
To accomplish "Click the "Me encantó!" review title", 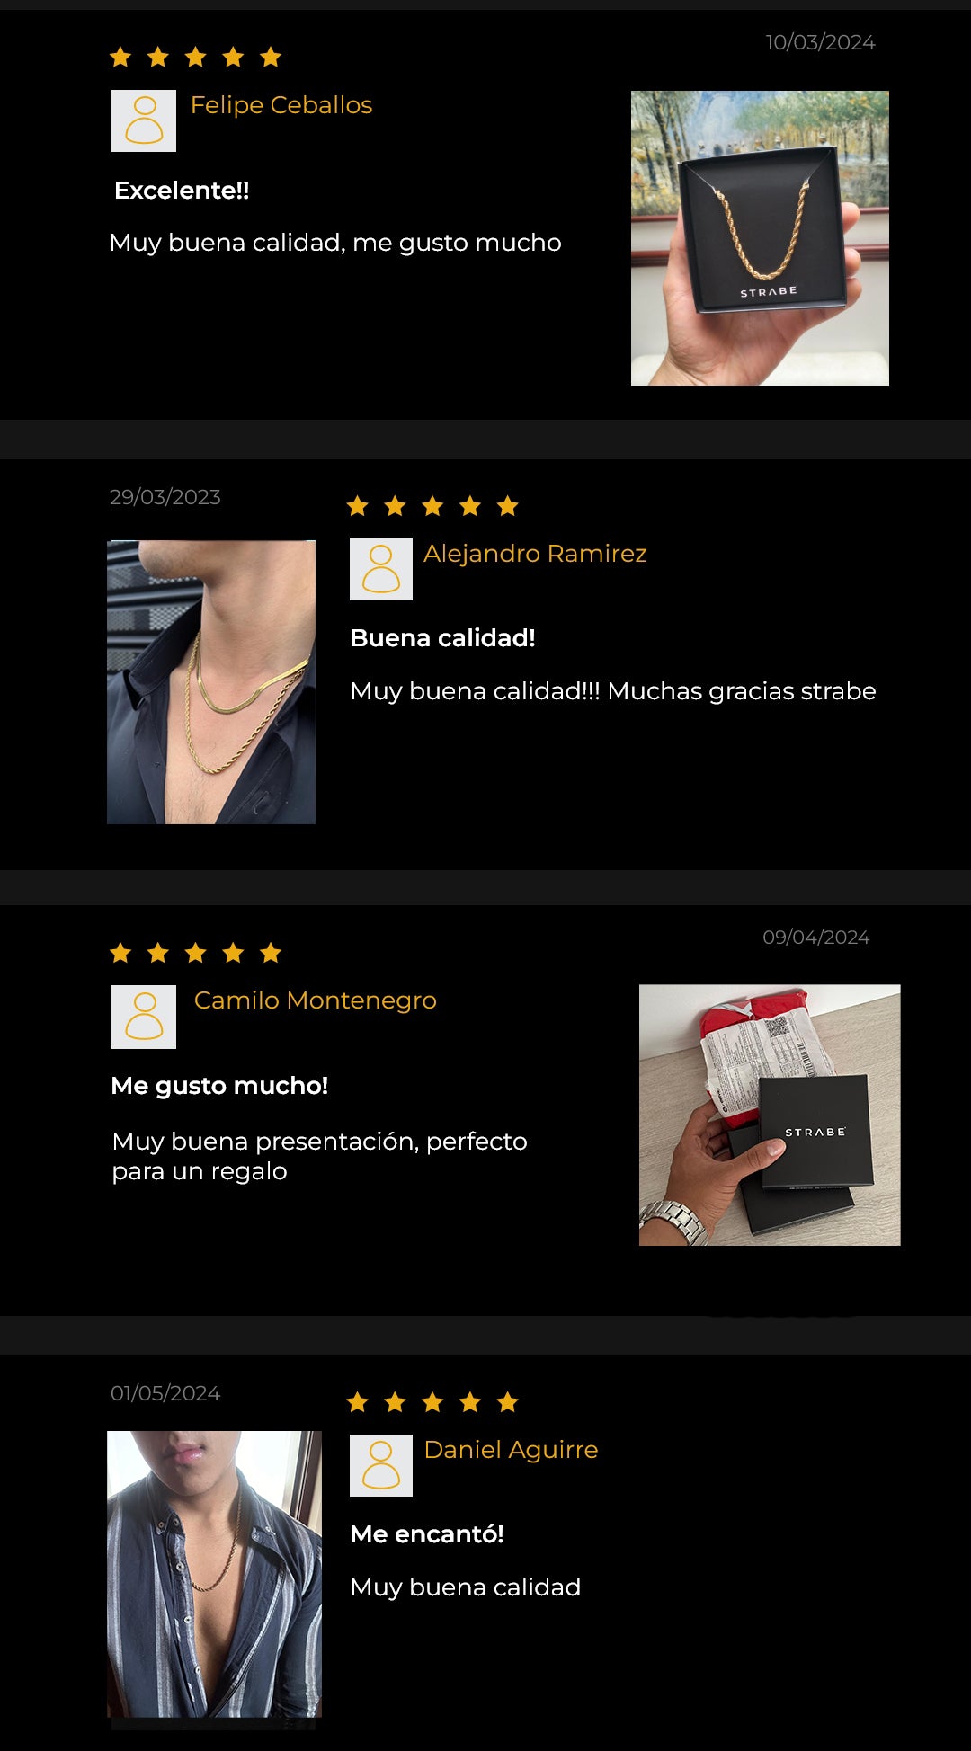I will [427, 1534].
